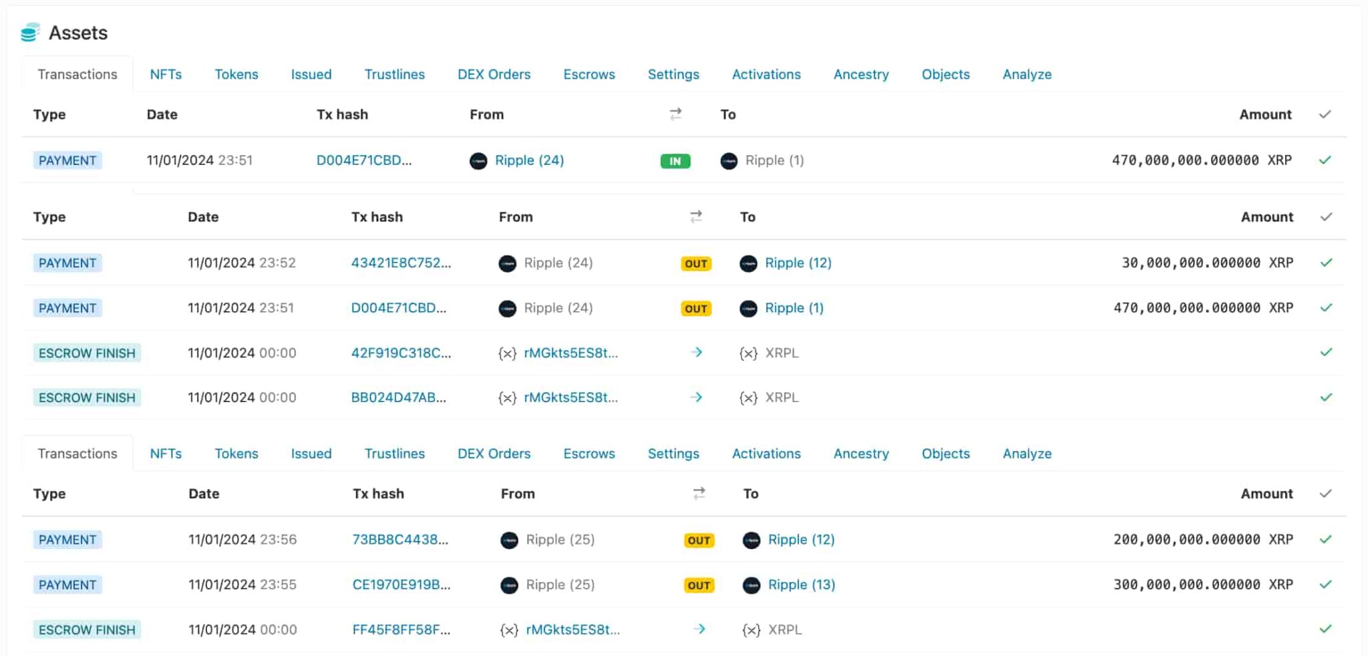Toggle the checkmark in top table header

(x=1325, y=114)
